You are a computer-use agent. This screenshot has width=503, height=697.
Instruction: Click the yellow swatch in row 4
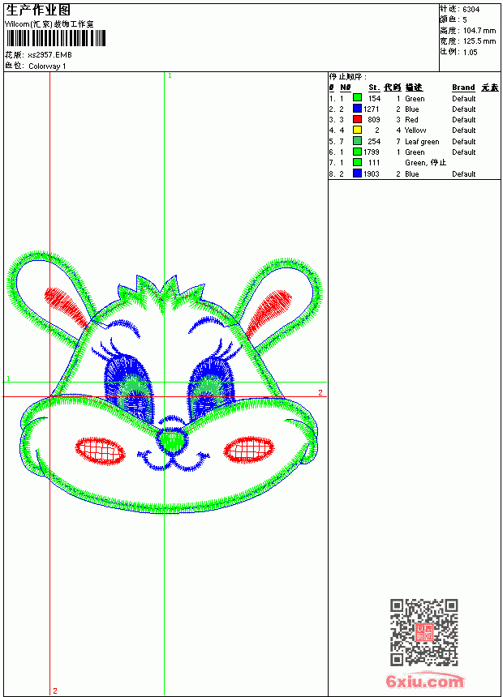tap(357, 130)
